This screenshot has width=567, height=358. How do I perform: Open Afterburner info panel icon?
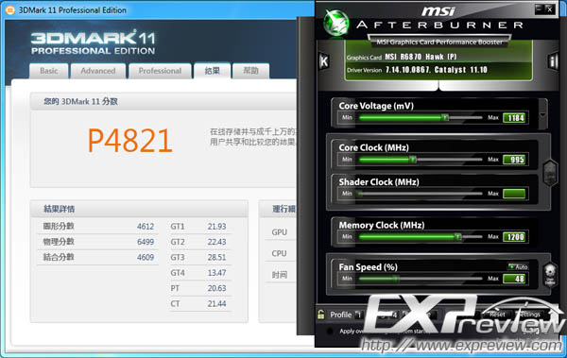coord(553,61)
